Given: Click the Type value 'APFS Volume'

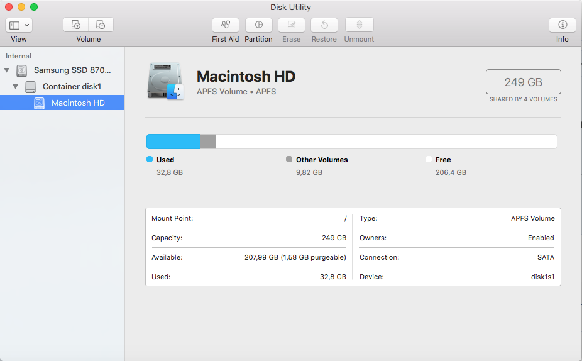Looking at the screenshot, I should [532, 218].
